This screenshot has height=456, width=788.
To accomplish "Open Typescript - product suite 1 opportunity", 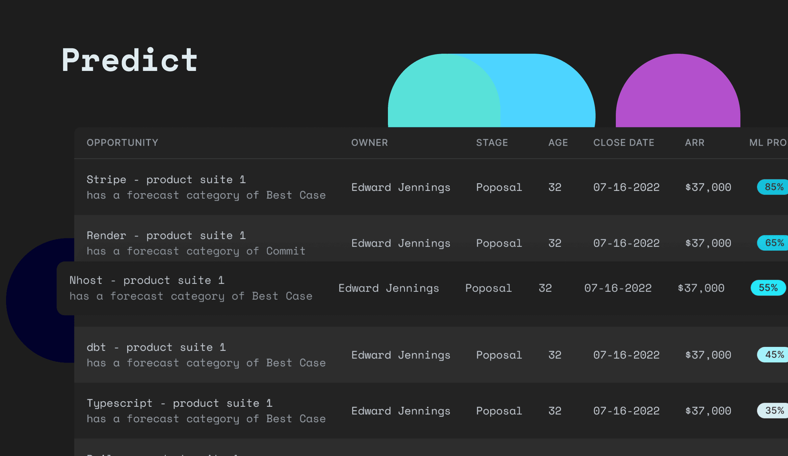I will coord(180,403).
